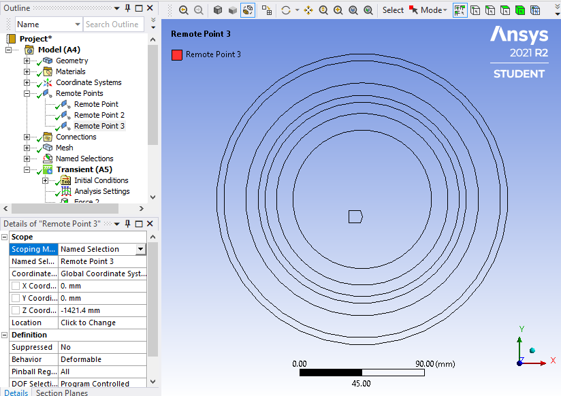Select the Rotate view tool
This screenshot has width=561, height=396.
point(286,10)
